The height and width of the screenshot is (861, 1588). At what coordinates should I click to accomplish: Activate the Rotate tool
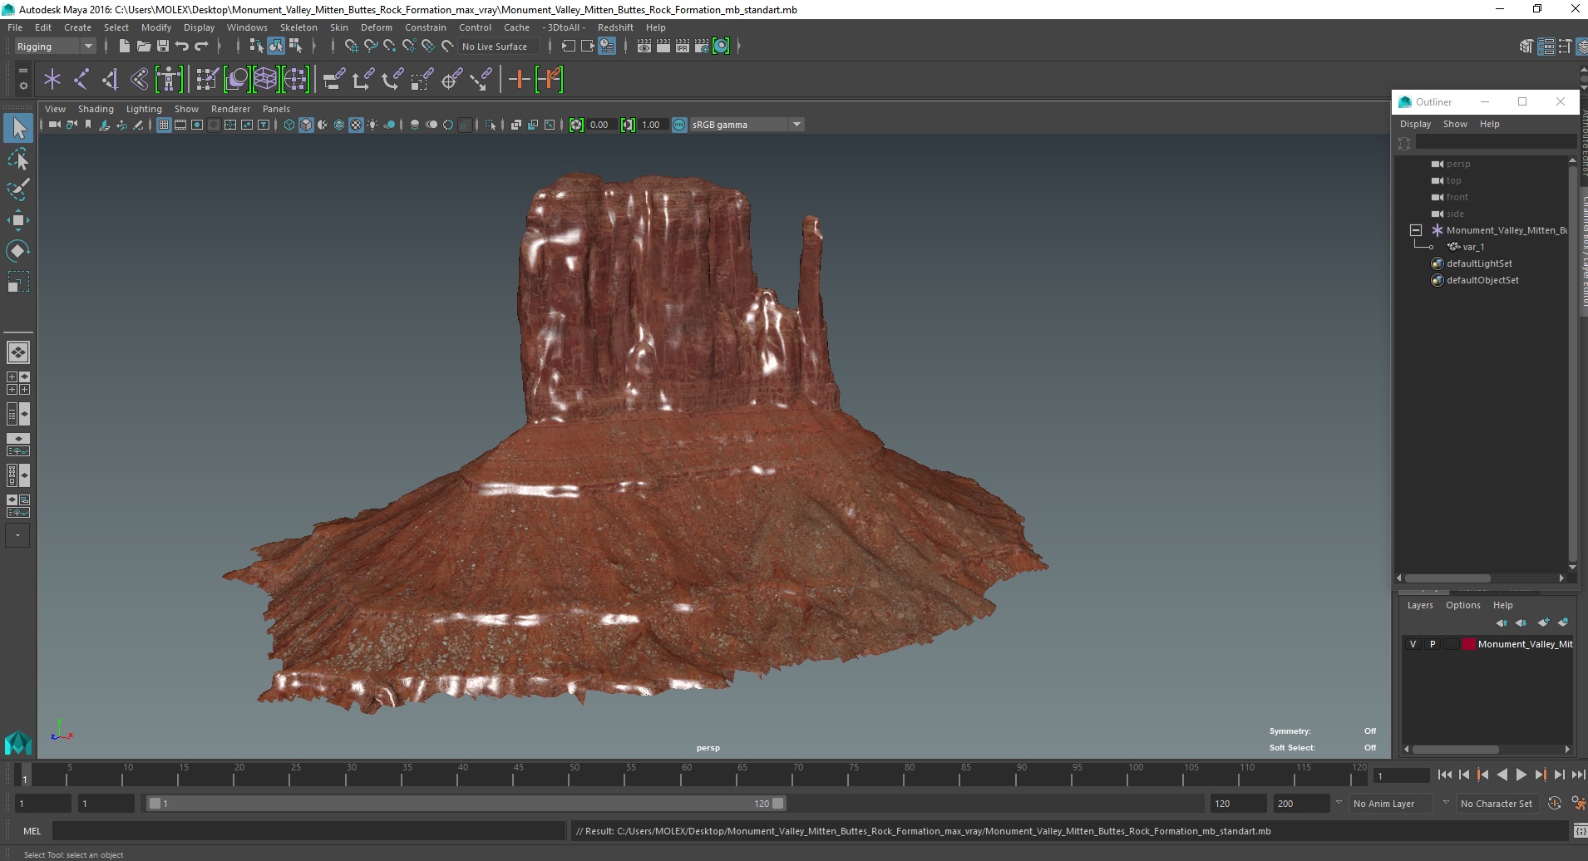click(18, 250)
